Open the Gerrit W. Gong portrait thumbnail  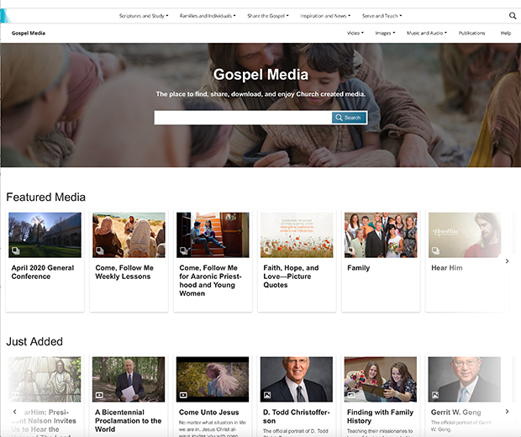coord(465,379)
